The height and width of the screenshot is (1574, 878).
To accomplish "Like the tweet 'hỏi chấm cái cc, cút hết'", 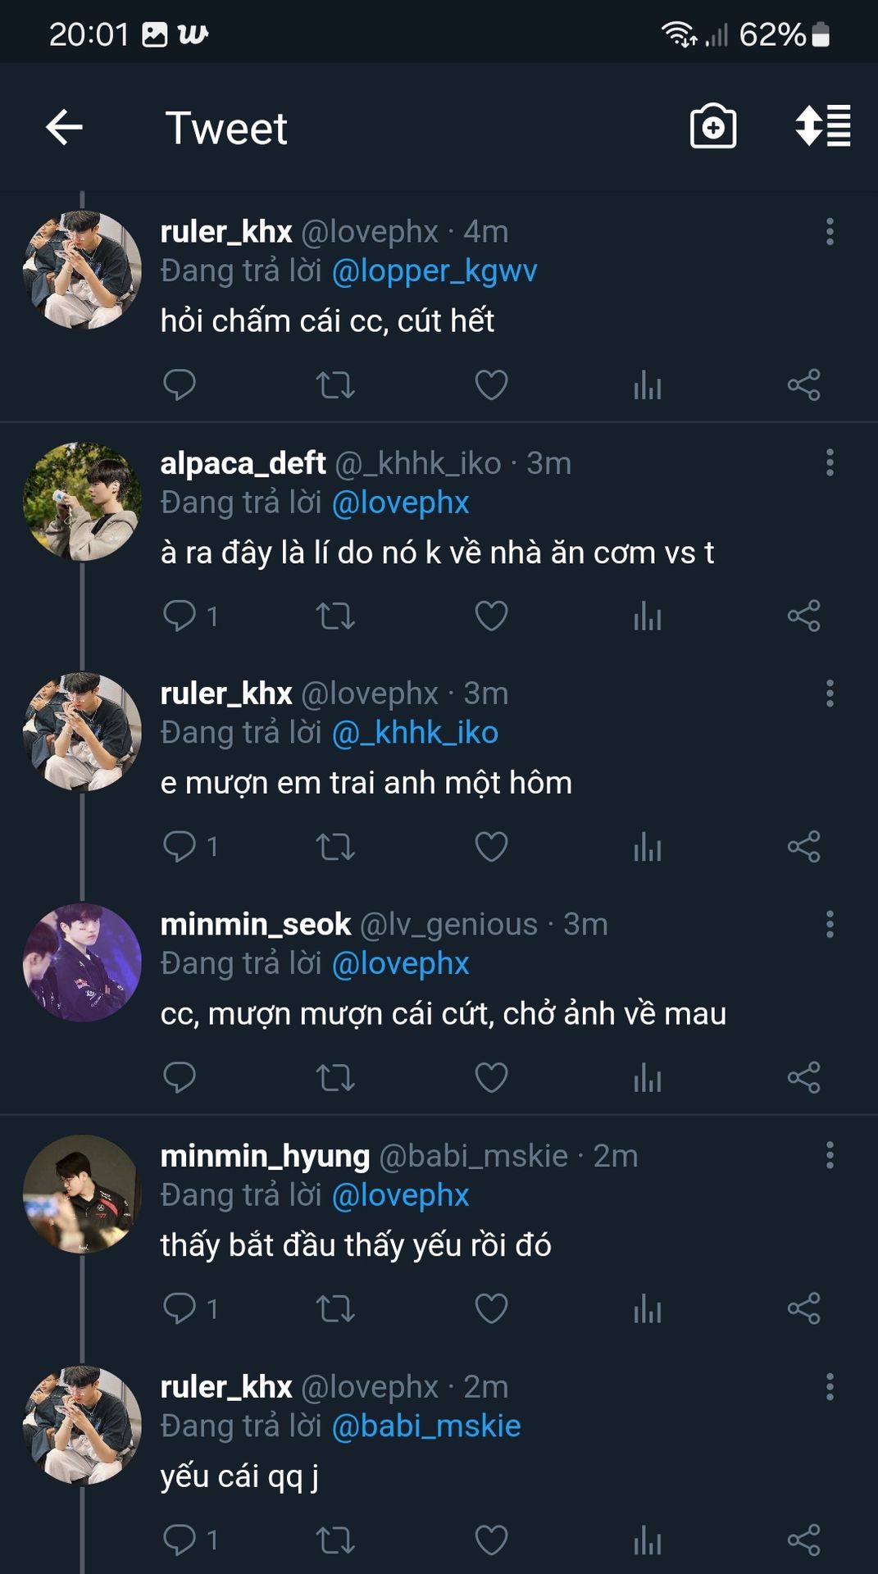I will 491,384.
